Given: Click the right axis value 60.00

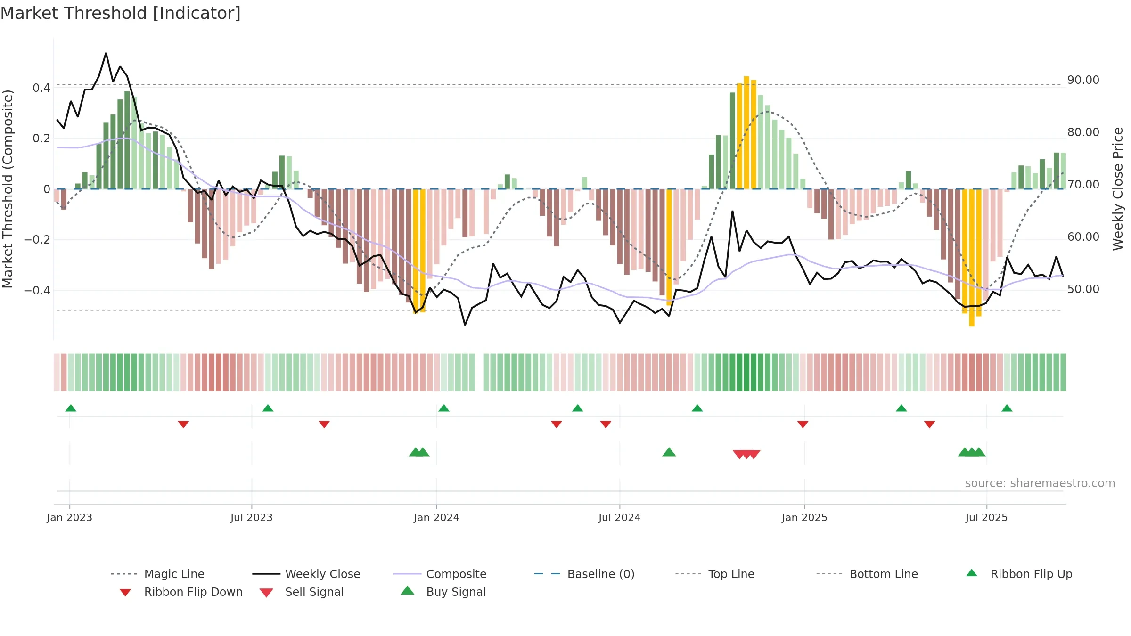Looking at the screenshot, I should [x=1083, y=236].
